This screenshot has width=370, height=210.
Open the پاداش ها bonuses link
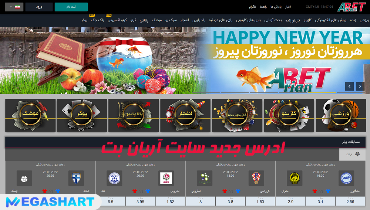click(276, 7)
